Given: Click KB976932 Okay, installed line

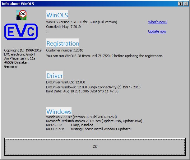Looking at the screenshot, I should (x=70, y=125).
